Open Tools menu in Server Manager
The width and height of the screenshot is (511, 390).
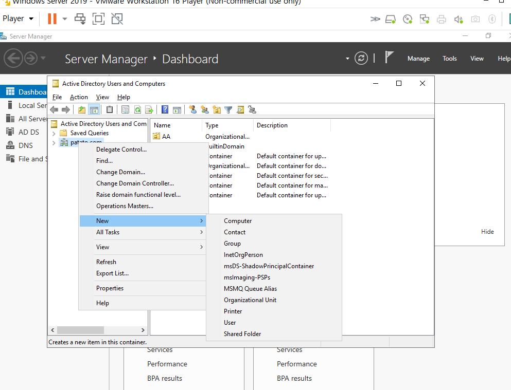(449, 59)
